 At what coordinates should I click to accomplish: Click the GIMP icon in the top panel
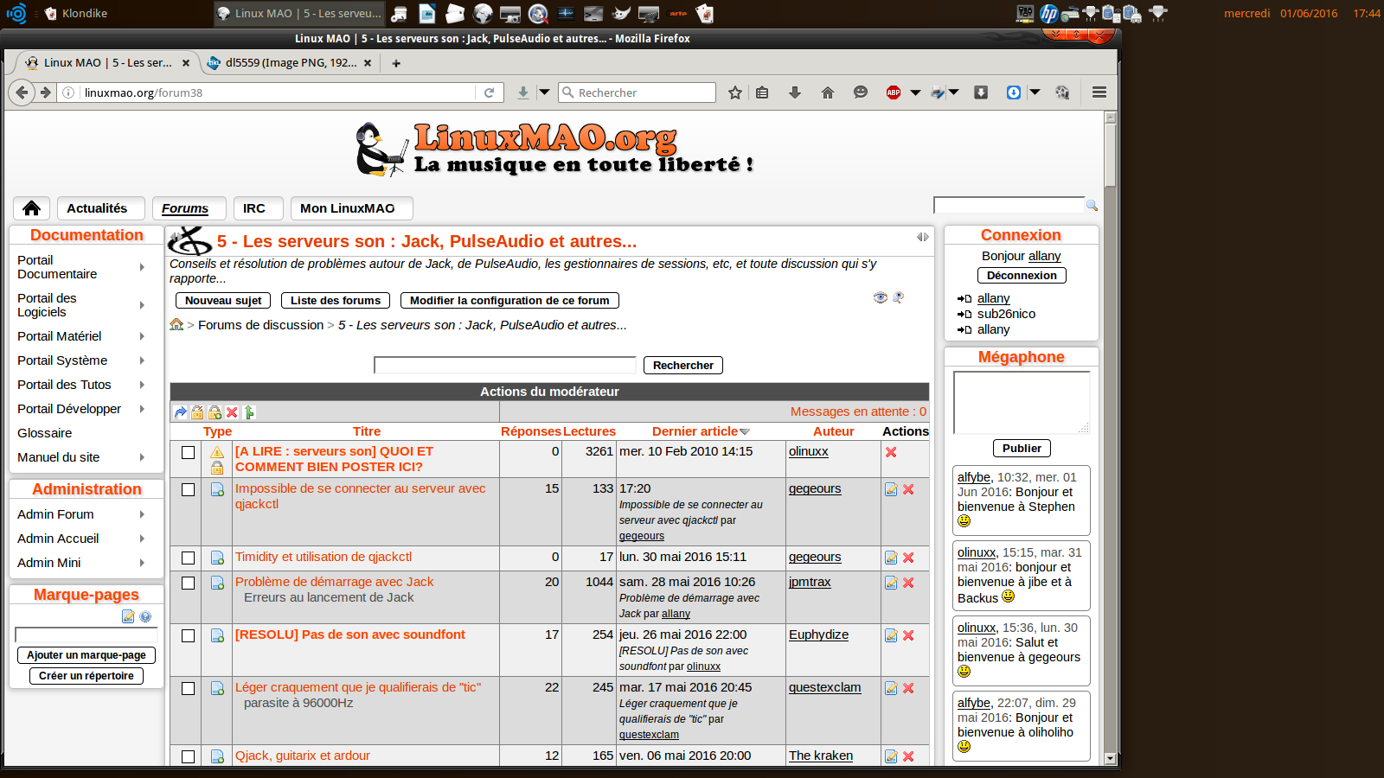pos(621,13)
